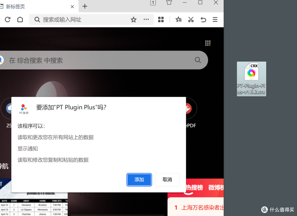Open the three-dot more options menu
This screenshot has width=297, height=216.
tap(146, 20)
